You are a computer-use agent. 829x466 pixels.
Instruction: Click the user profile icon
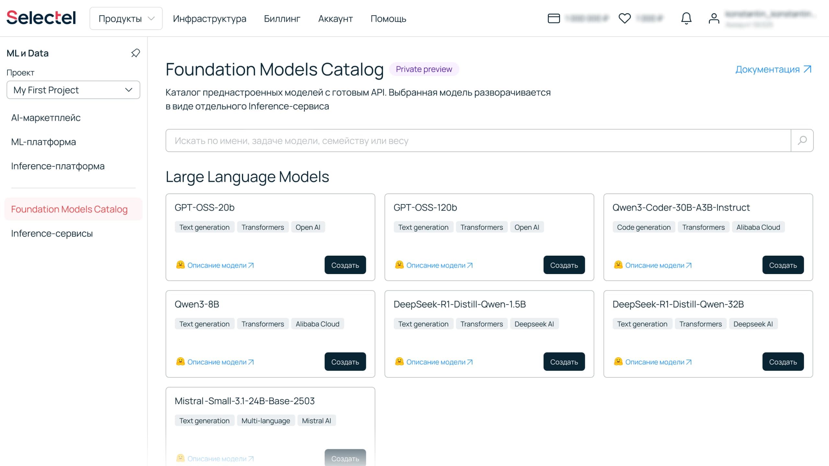(714, 18)
